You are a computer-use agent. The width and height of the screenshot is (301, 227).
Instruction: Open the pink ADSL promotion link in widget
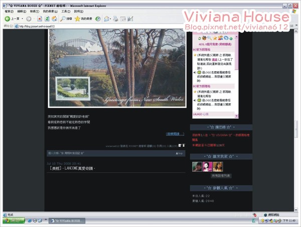pyautogui.click(x=215, y=44)
